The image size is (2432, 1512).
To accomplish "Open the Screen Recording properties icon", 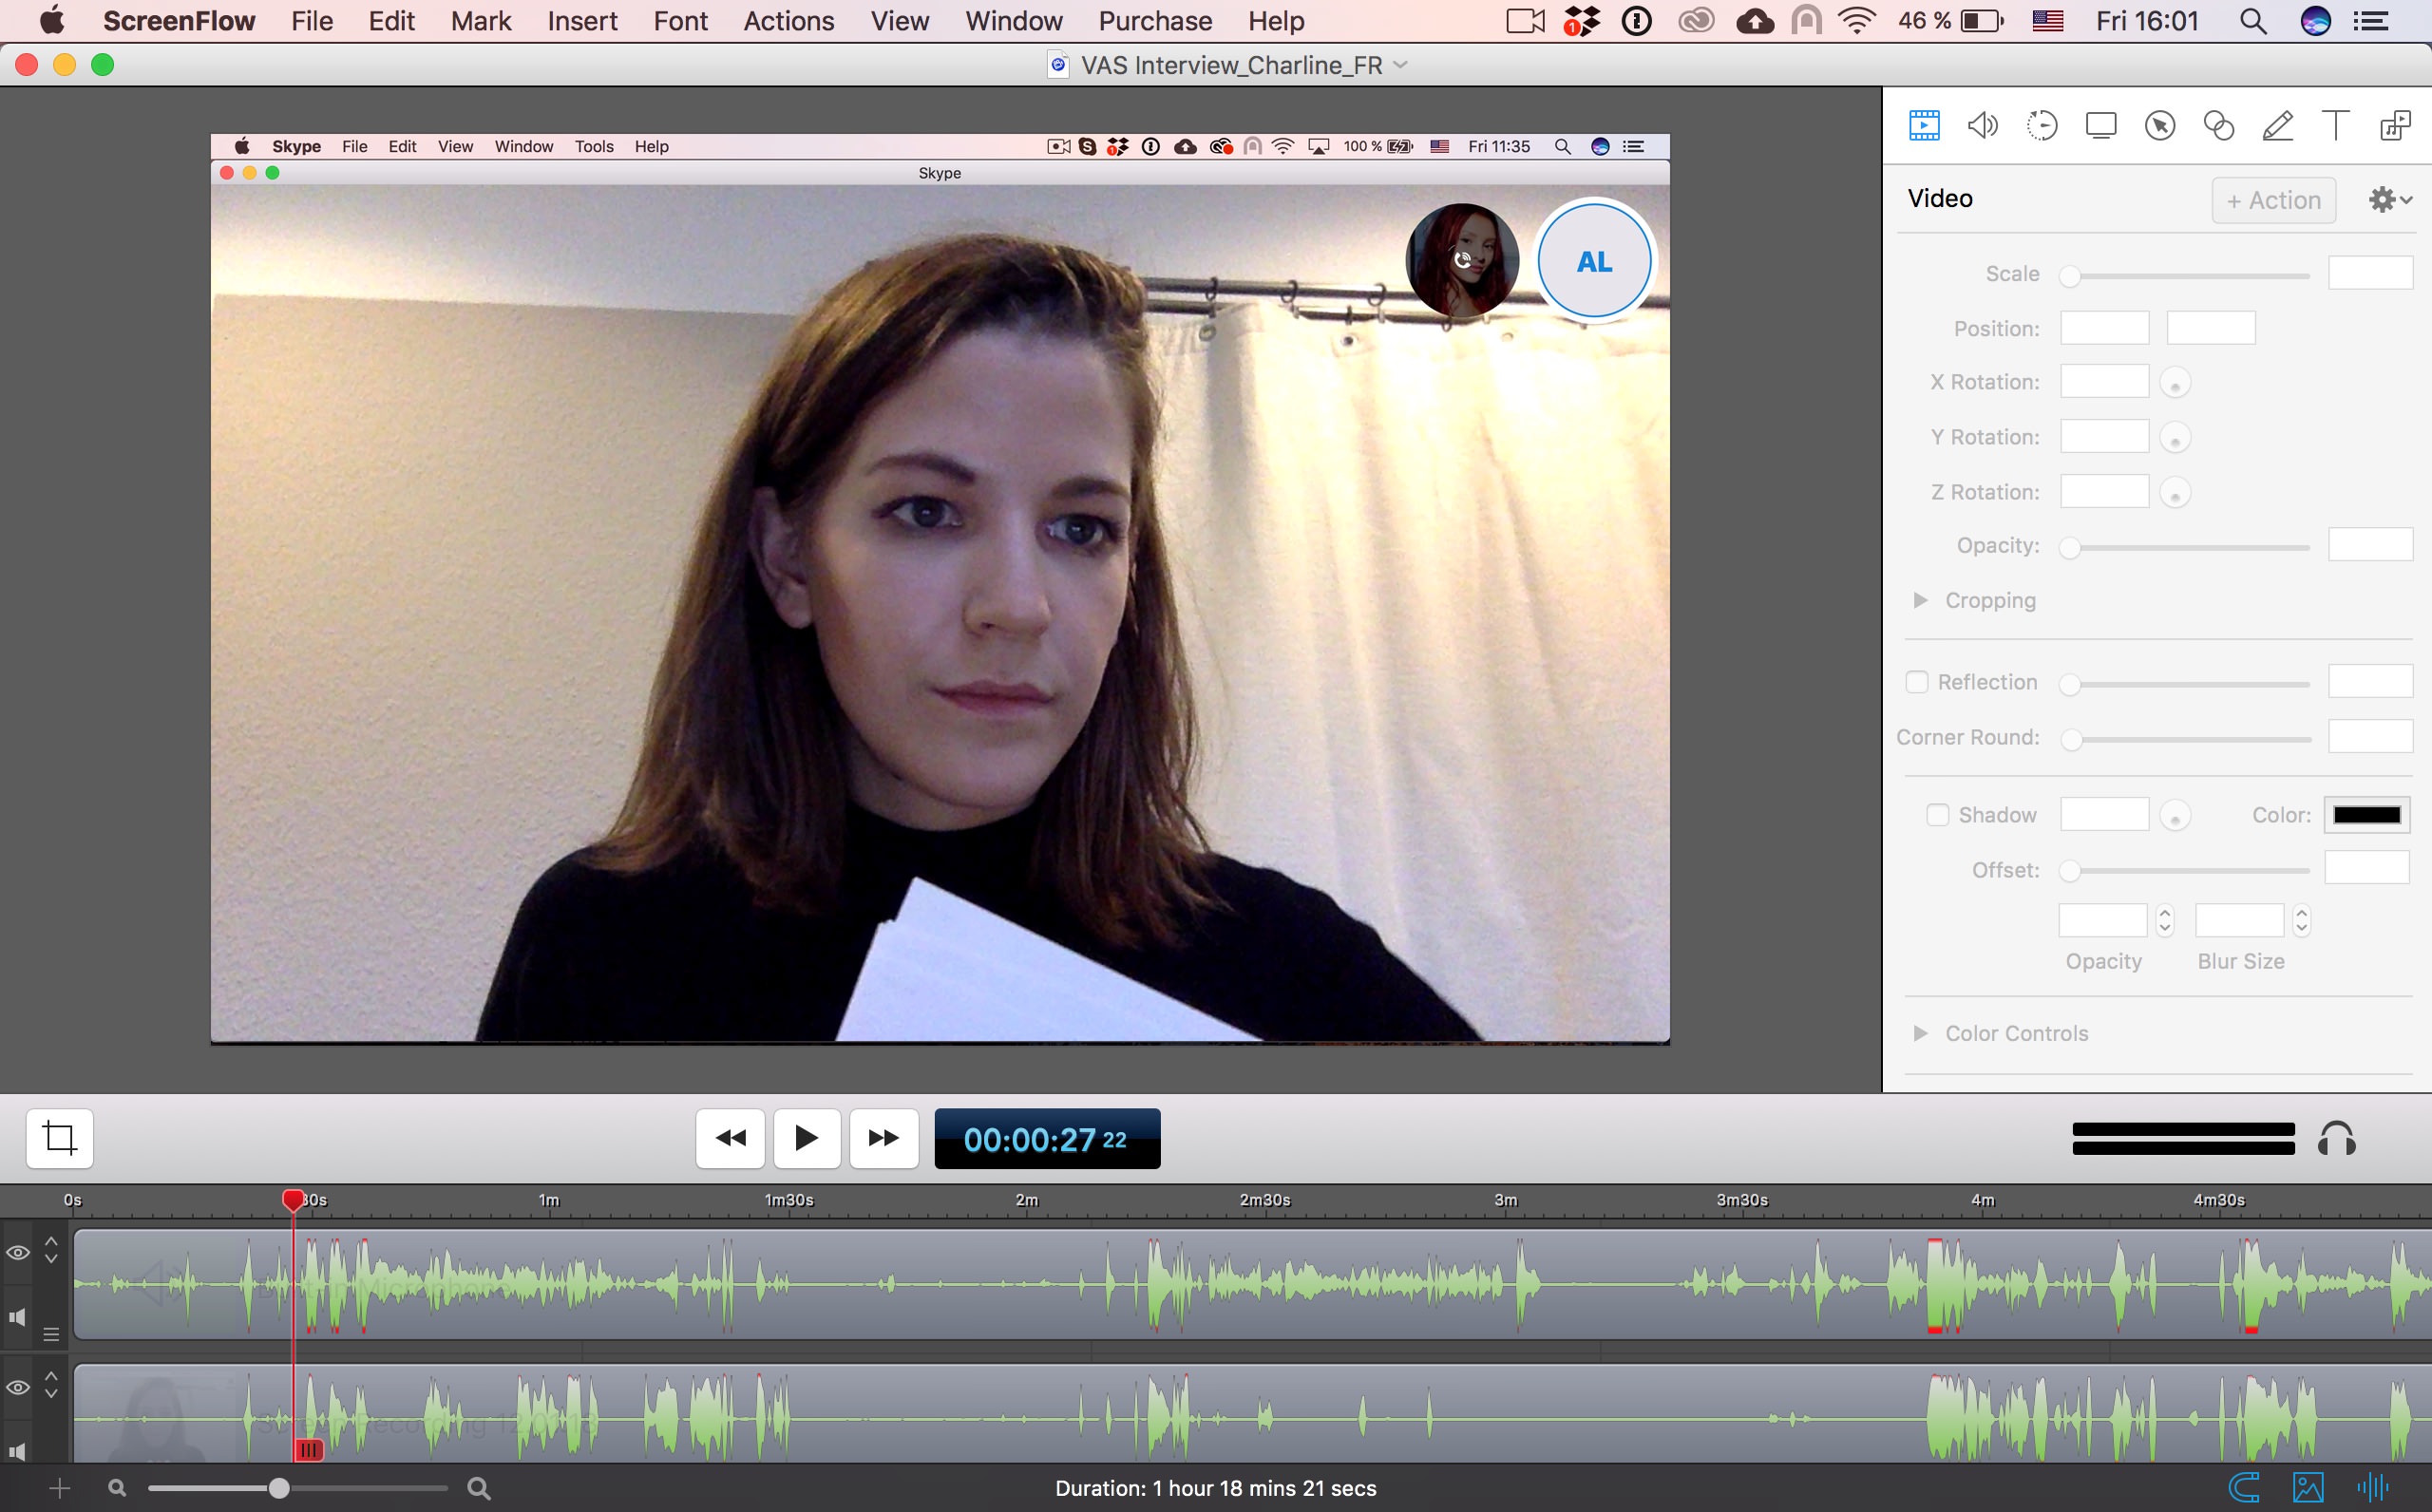I will [2100, 126].
